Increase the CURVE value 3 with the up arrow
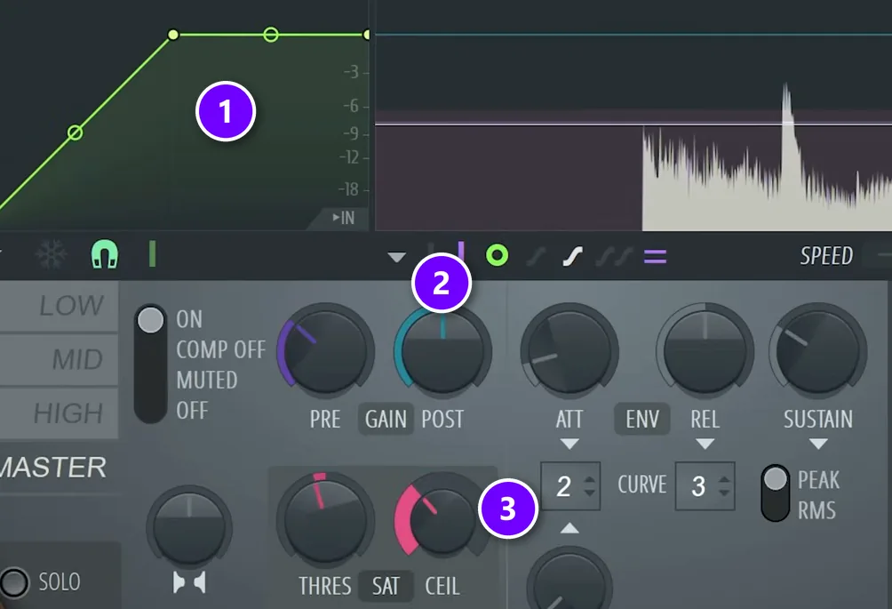The height and width of the screenshot is (609, 892). (724, 480)
